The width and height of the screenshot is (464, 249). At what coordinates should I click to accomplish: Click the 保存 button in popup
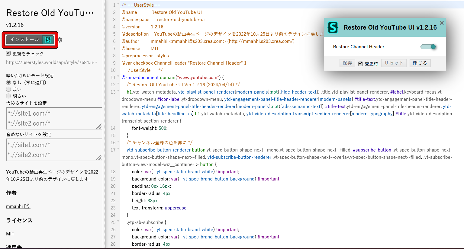point(347,63)
